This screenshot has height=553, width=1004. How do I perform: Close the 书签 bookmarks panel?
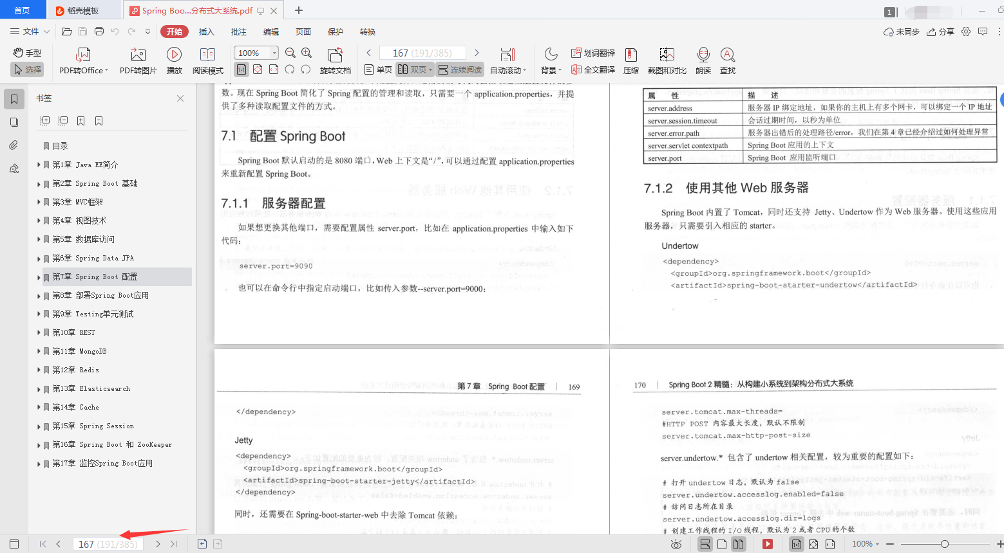point(180,98)
